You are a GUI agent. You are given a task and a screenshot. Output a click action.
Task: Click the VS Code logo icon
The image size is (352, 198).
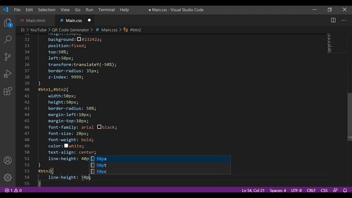pyautogui.click(x=5, y=10)
